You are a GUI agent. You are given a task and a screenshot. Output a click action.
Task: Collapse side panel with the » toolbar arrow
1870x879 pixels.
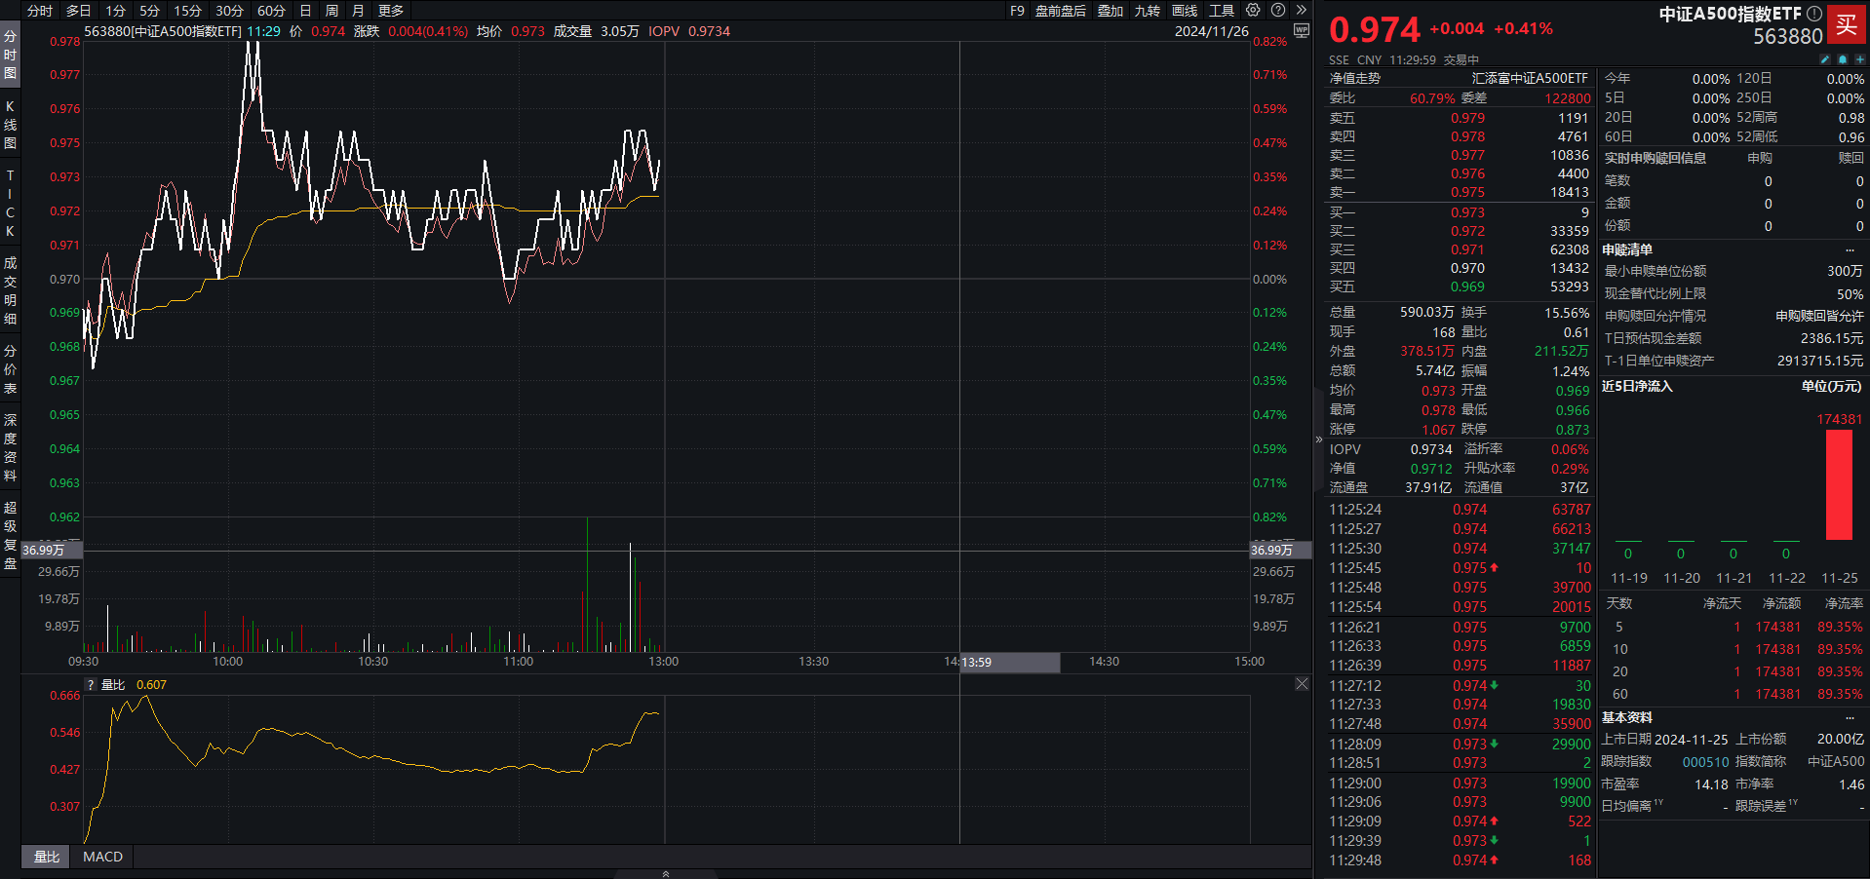pyautogui.click(x=1301, y=11)
